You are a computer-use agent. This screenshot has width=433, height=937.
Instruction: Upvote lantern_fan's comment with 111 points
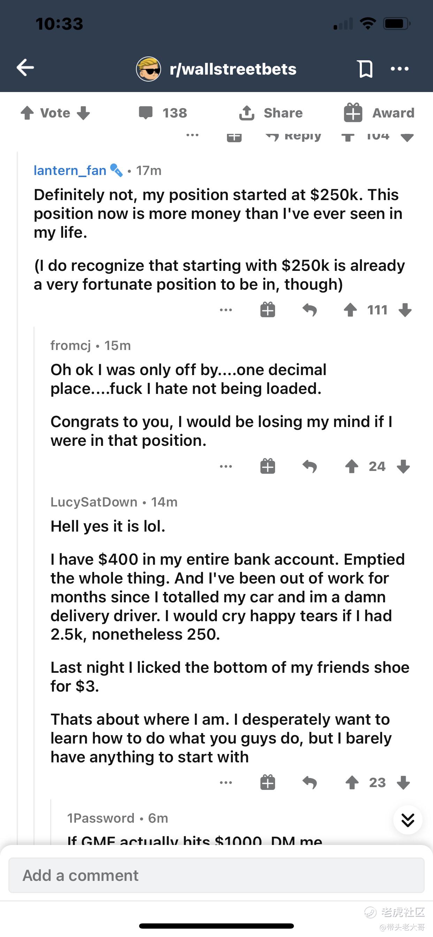pyautogui.click(x=350, y=310)
